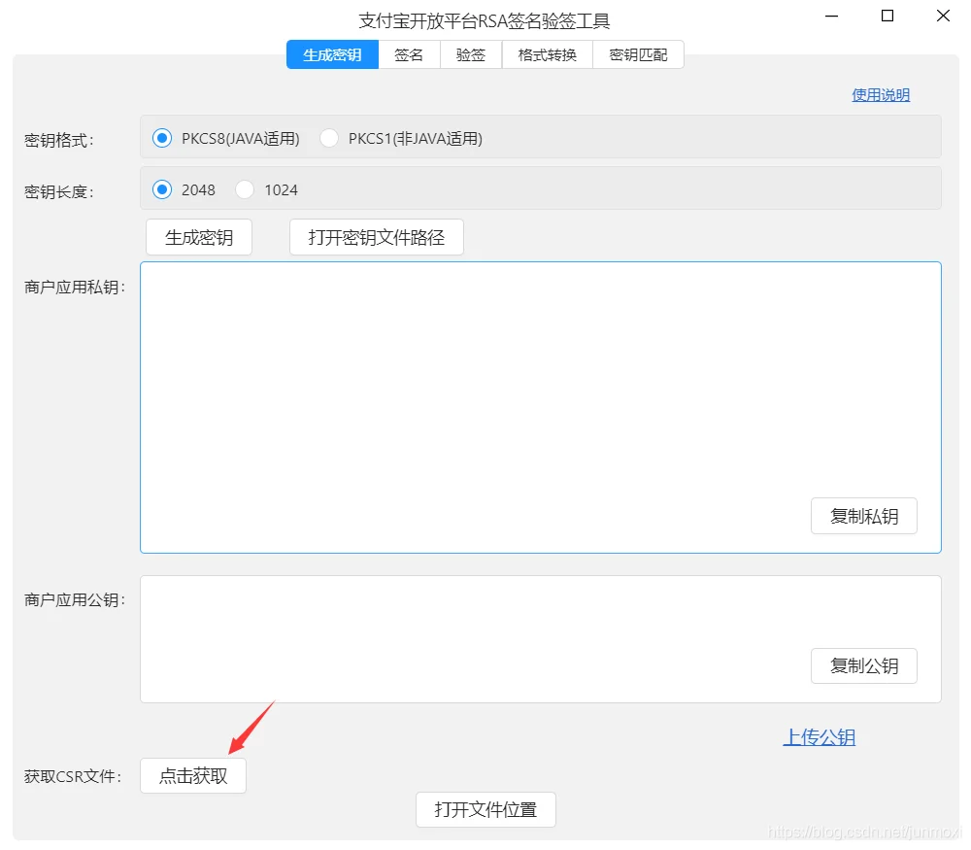Open the 上传公钥 link
971x850 pixels.
820,737
